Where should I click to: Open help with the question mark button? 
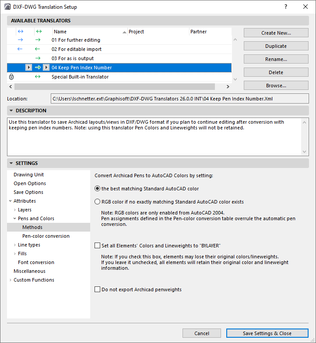pyautogui.click(x=286, y=7)
